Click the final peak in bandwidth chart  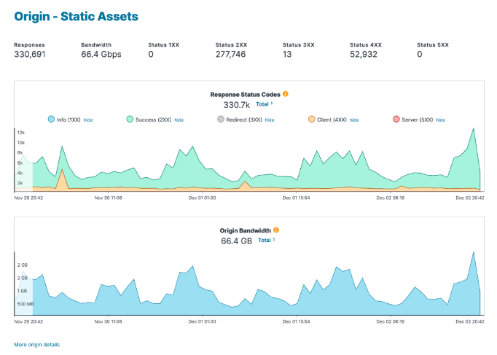pos(474,253)
